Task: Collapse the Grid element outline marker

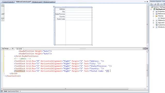Action: point(4,73)
